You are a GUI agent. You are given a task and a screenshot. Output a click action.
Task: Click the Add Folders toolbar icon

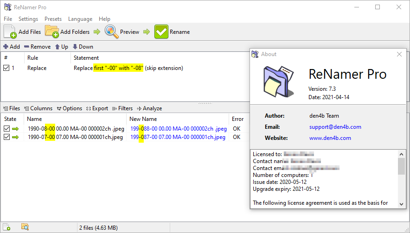[52, 31]
